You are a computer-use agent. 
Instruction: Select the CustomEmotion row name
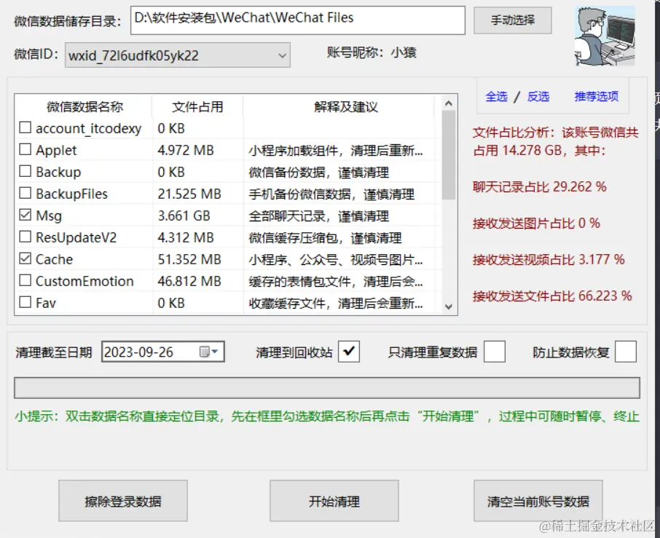click(85, 282)
